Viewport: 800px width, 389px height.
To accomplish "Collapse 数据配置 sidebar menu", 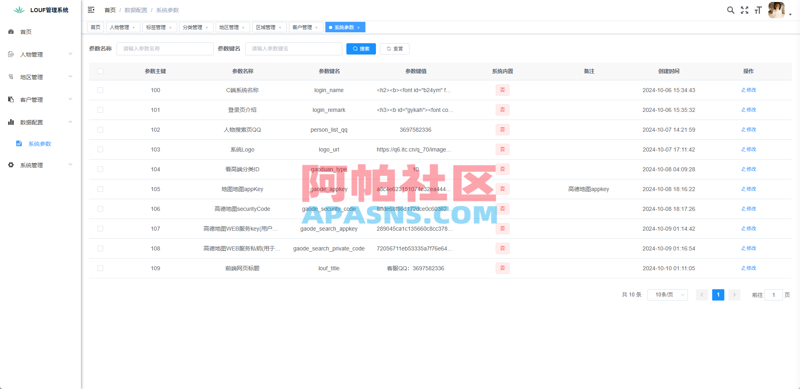I will 40,122.
